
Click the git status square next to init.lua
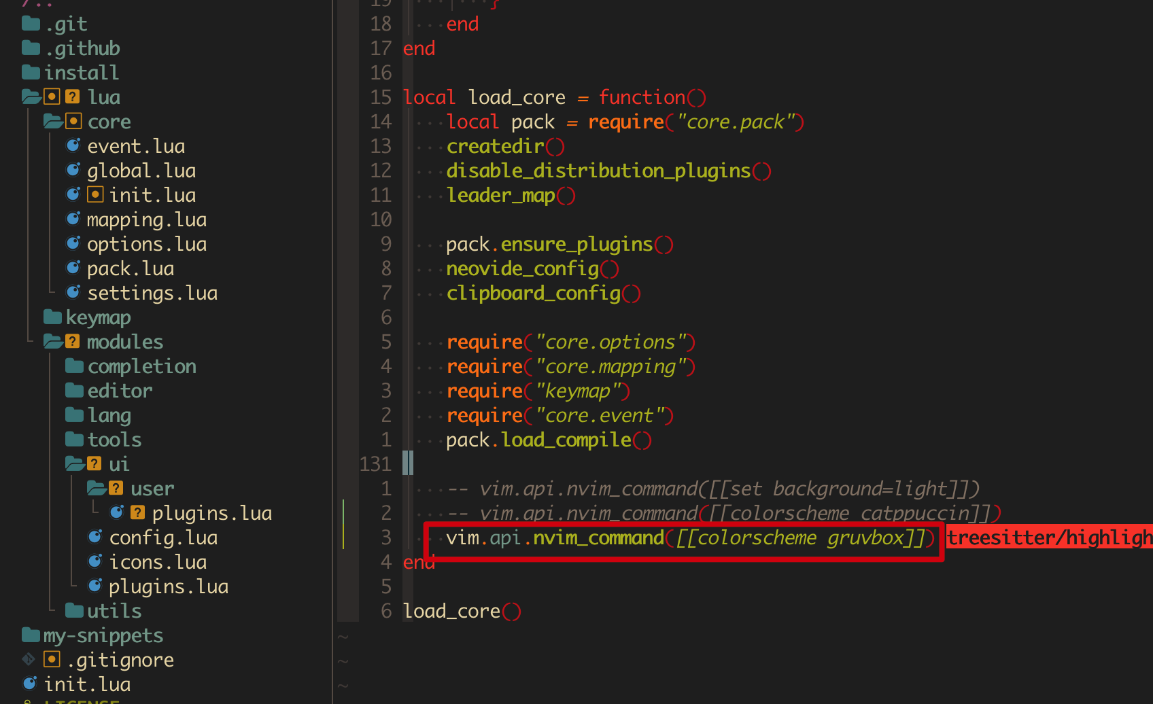(x=95, y=194)
